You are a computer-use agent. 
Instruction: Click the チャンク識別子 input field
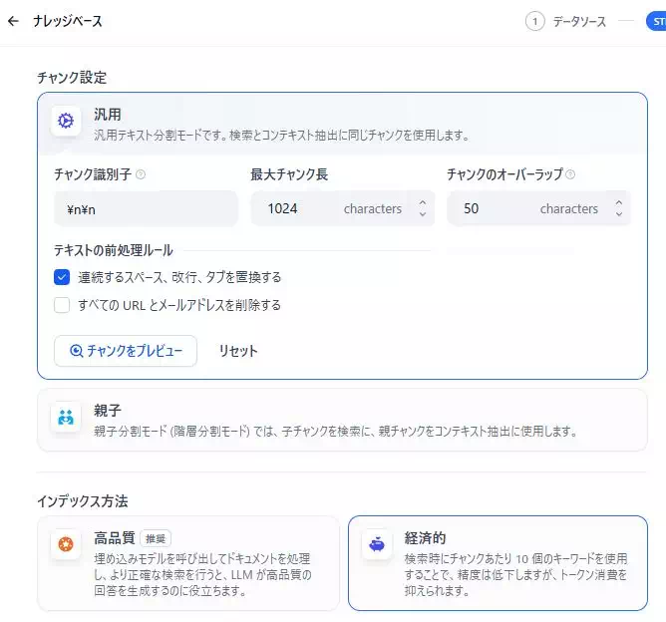pos(146,209)
